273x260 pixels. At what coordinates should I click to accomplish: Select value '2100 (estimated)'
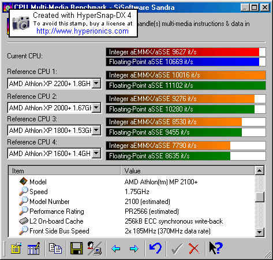(147, 202)
